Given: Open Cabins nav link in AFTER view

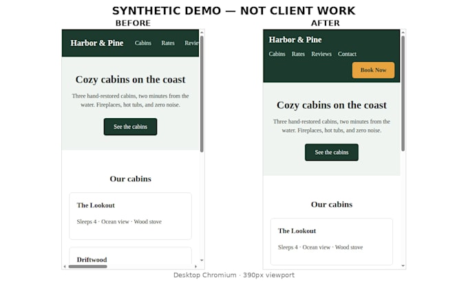Looking at the screenshot, I should coord(277,54).
